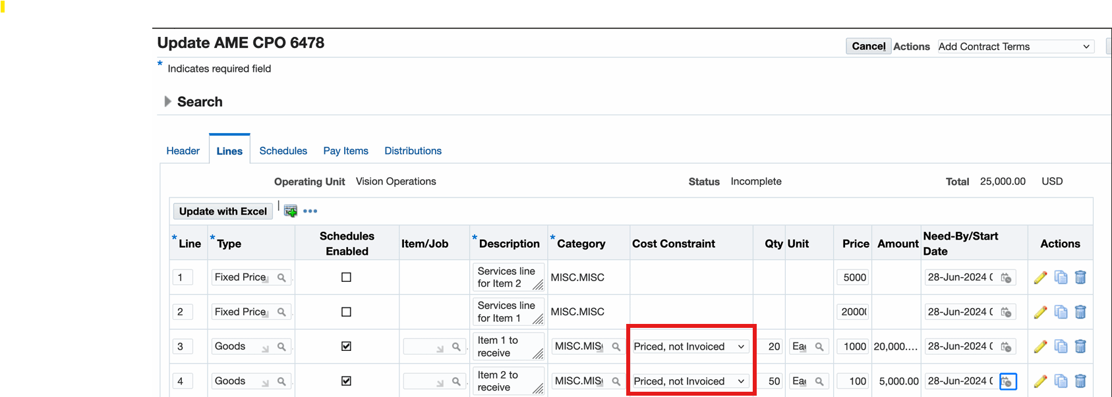Open date picker for line 3 Need-By date
Image resolution: width=1112 pixels, height=397 pixels.
[1006, 347]
